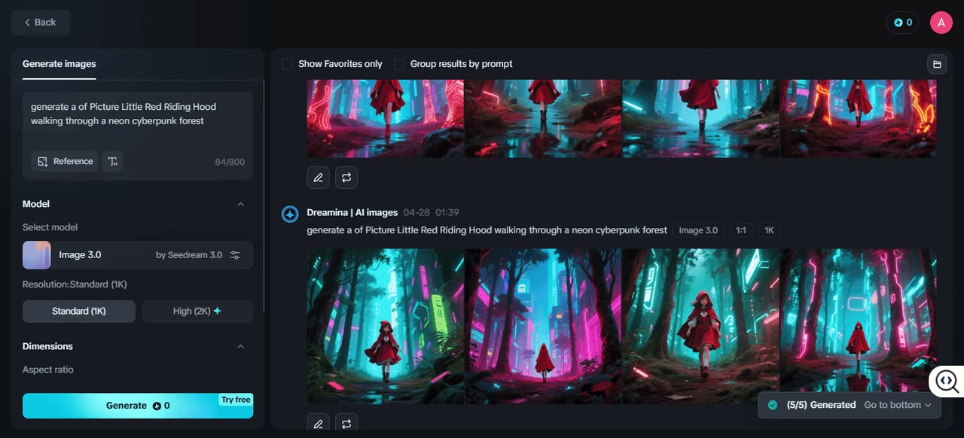Click the (5/5) Generated status checkmark
The width and height of the screenshot is (964, 438).
(x=773, y=405)
